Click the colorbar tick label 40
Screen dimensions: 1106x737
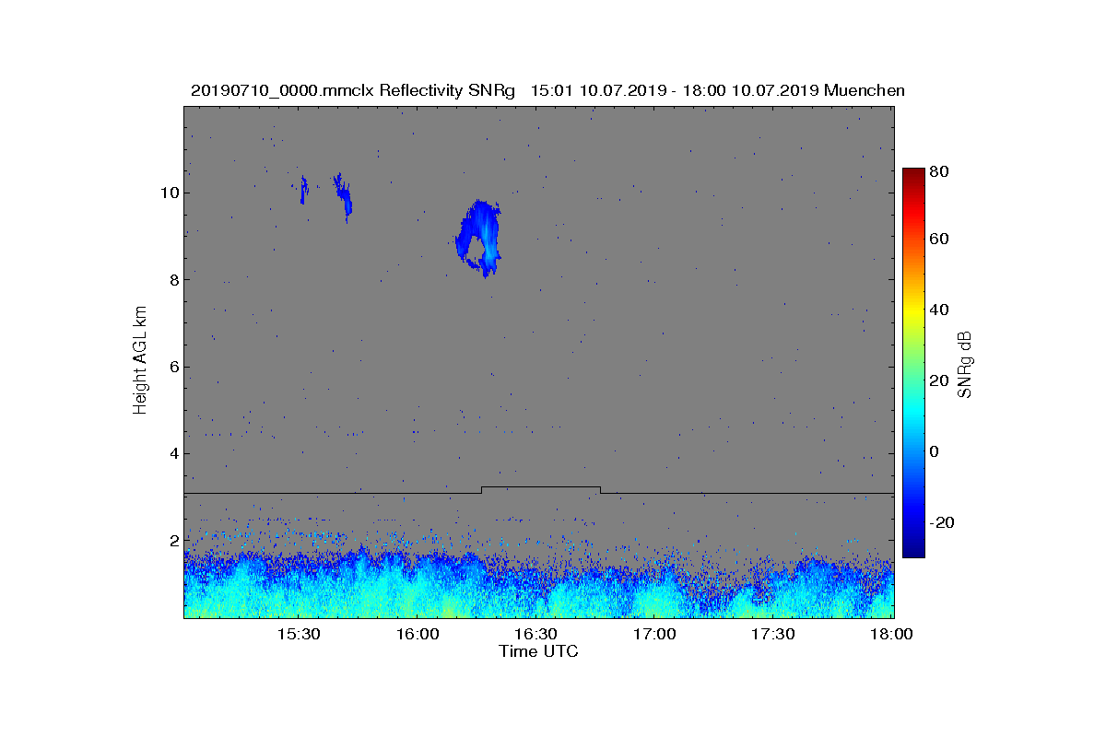coord(940,310)
